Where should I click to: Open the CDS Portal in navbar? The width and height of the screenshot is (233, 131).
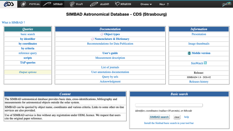tap(30, 4)
